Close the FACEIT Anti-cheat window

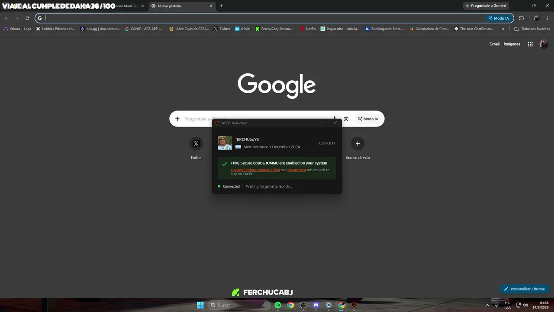pos(335,123)
